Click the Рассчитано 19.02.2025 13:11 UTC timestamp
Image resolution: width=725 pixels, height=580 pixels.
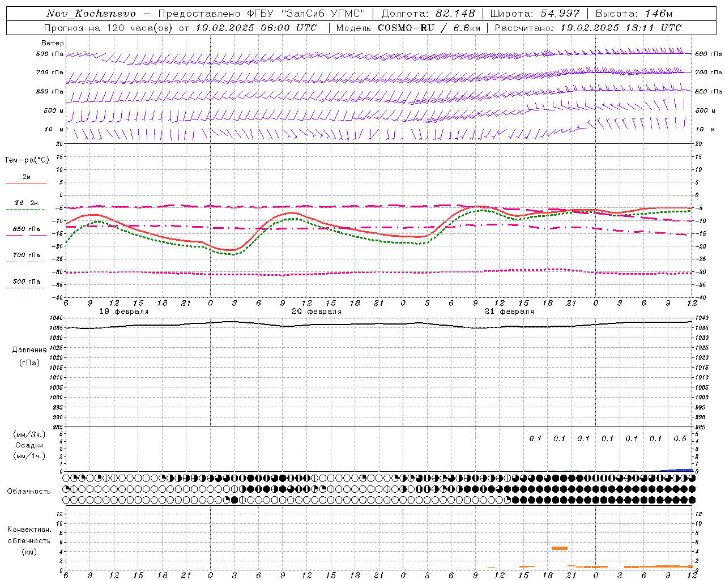[x=588, y=28]
